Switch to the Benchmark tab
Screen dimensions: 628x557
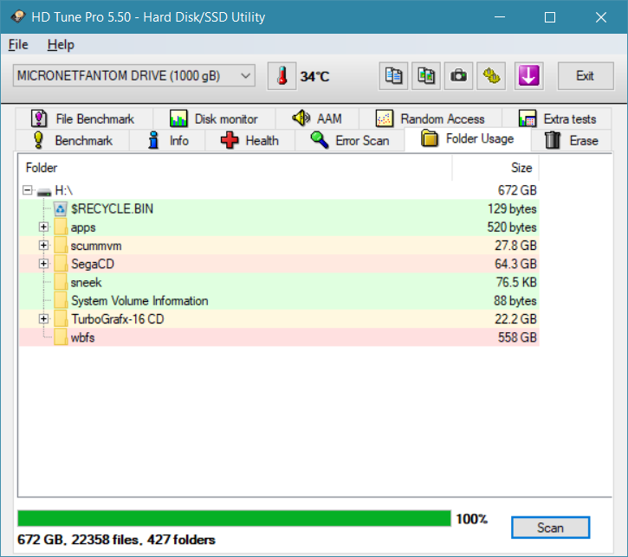(73, 140)
